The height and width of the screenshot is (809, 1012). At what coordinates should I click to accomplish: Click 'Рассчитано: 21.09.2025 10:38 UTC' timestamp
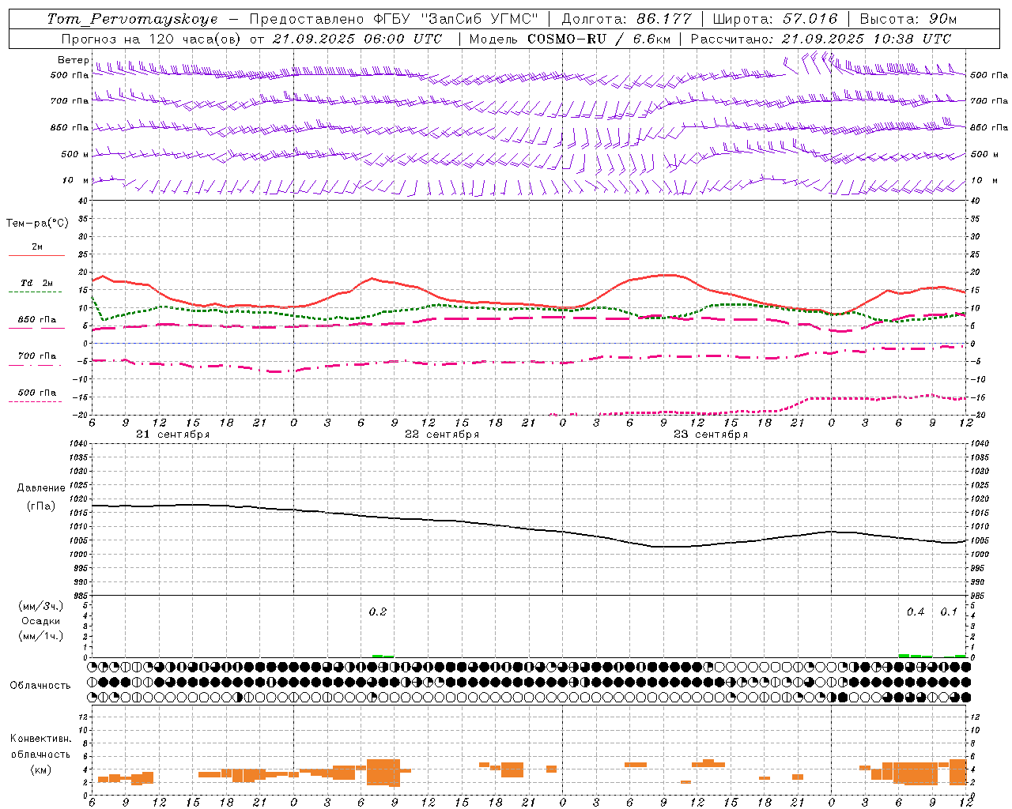(x=821, y=39)
